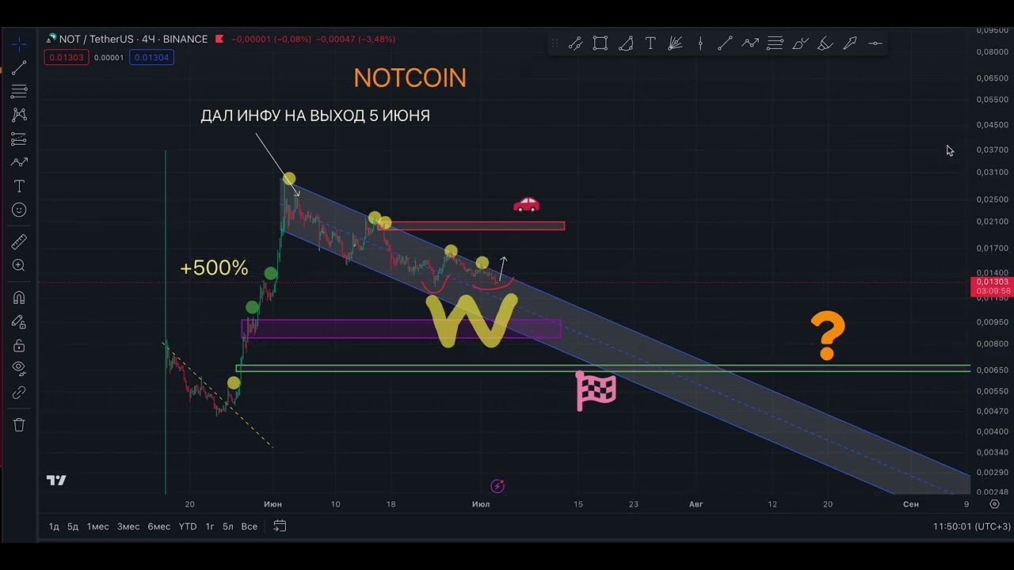Set the range to 1г
This screenshot has width=1014, height=570.
(210, 526)
